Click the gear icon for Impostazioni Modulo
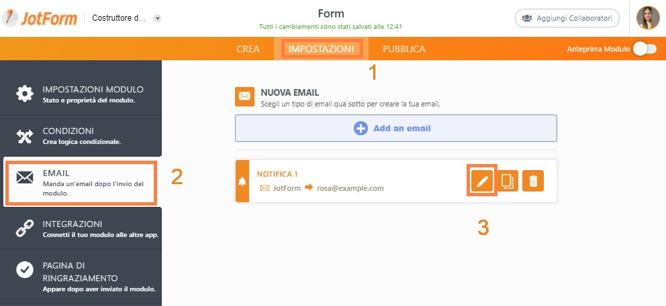Viewport: 666px width, 306px height. [25, 93]
